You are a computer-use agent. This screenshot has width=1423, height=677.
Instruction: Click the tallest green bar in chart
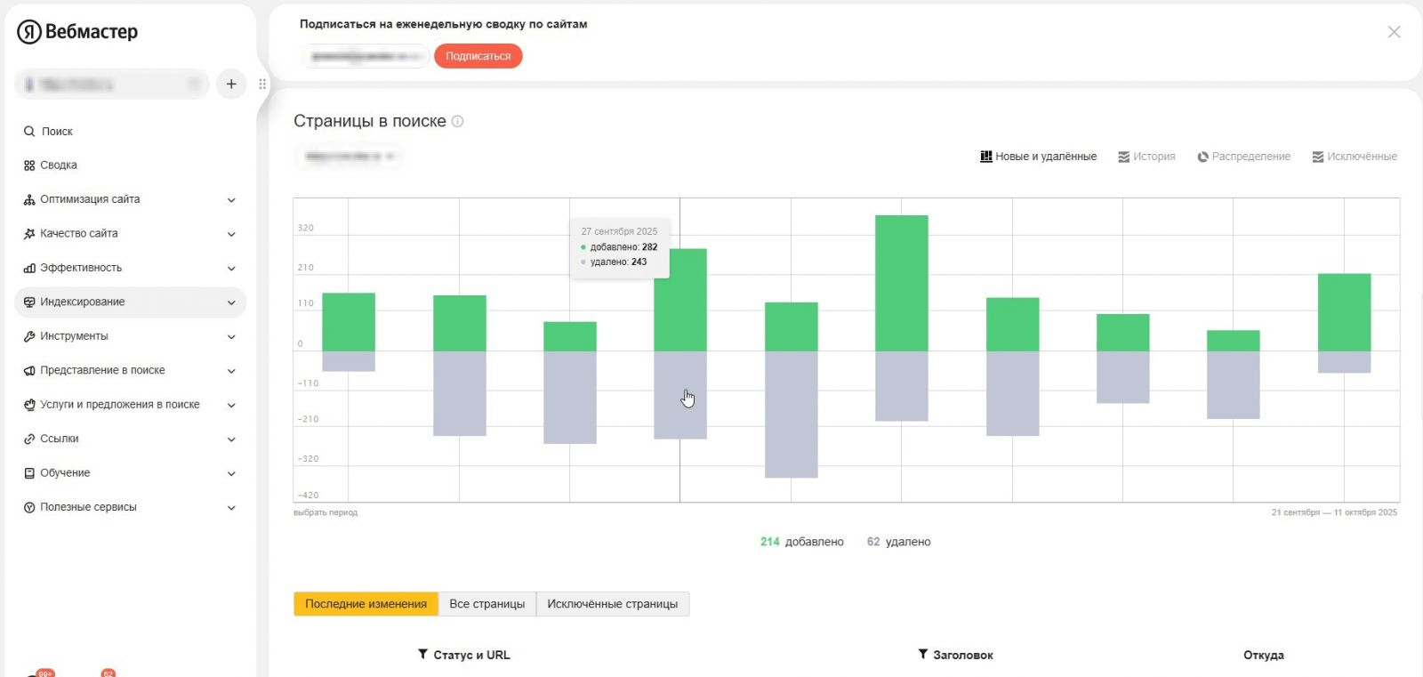click(901, 283)
